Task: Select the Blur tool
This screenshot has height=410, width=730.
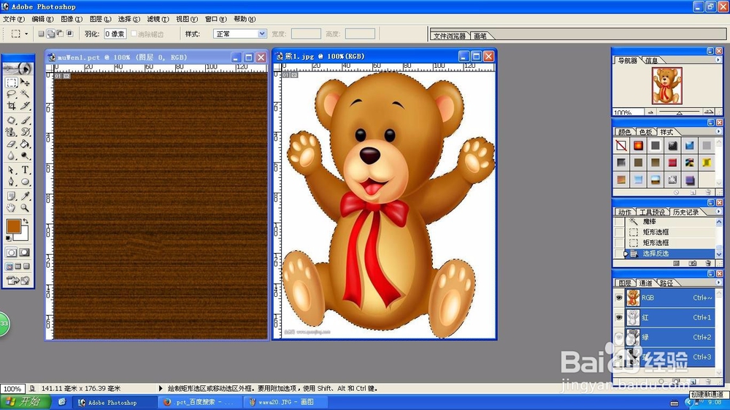Action: tap(12, 155)
